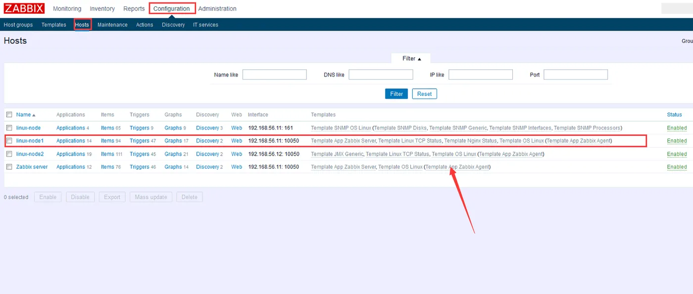This screenshot has height=294, width=693.
Task: Focus the IP like field
Action: click(x=481, y=75)
